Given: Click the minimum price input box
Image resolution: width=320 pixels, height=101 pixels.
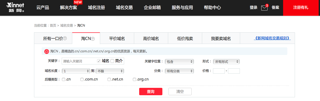Looking at the screenshot, I should [x=219, y=71].
